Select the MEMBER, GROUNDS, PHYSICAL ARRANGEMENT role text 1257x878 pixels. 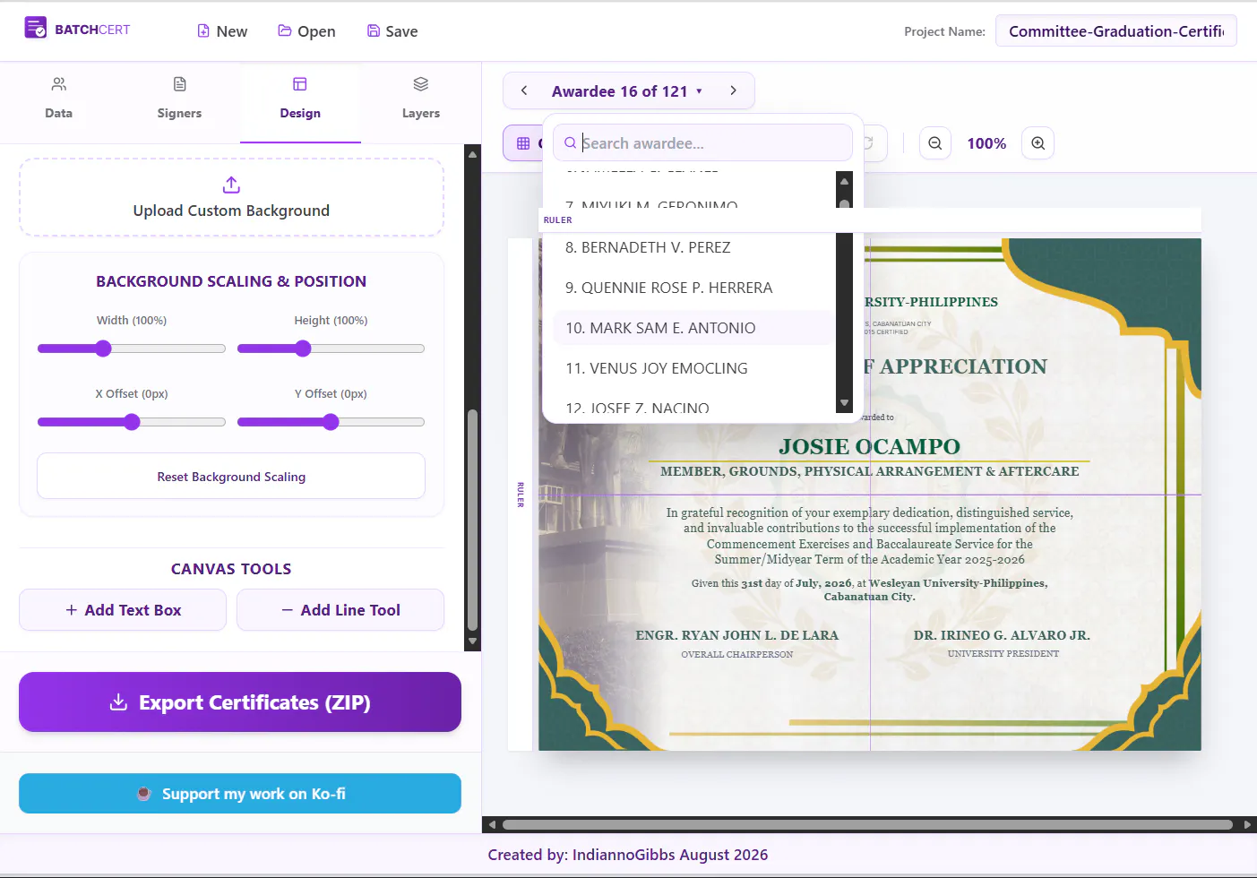tap(869, 471)
